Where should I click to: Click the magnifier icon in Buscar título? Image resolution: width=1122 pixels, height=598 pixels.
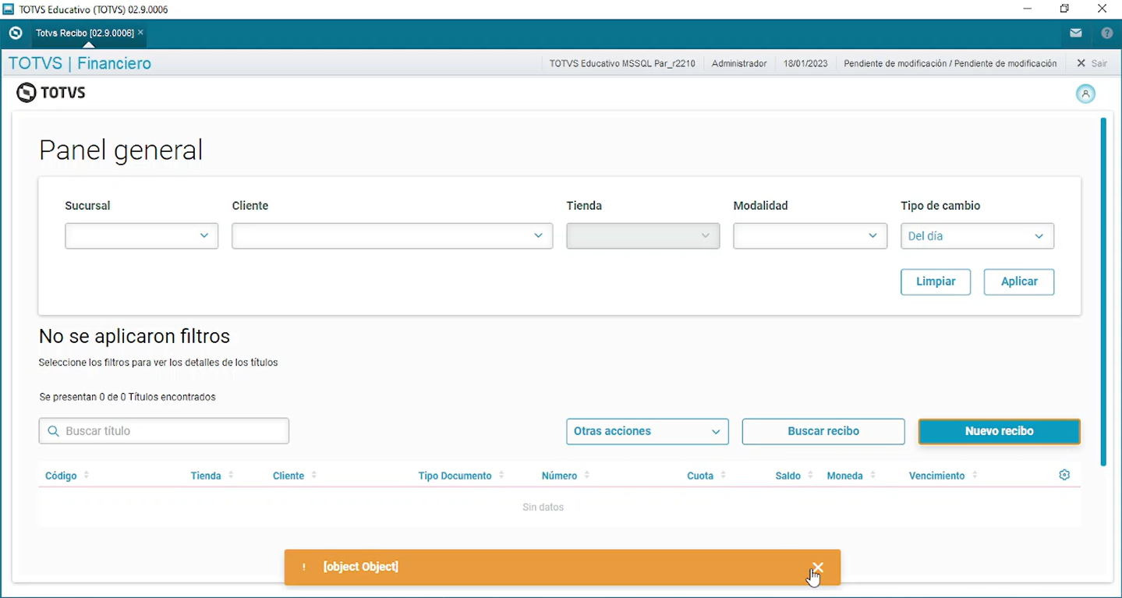coord(53,431)
